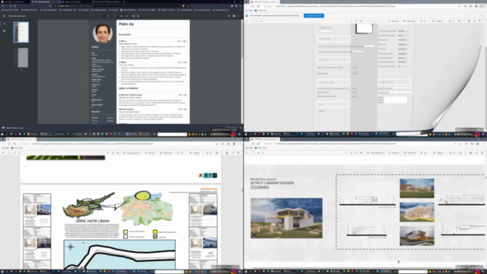Switch to PDF tab in bottom-right Edge window

[265, 139]
